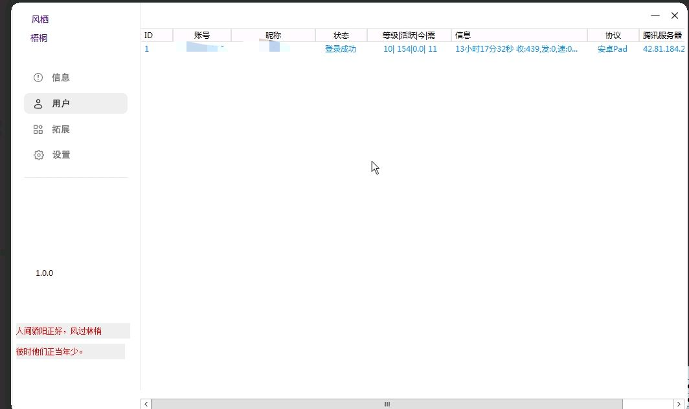Viewport: 689px width, 409px height.
Task: Click the 信息 info icon in sidebar
Action: [x=38, y=78]
